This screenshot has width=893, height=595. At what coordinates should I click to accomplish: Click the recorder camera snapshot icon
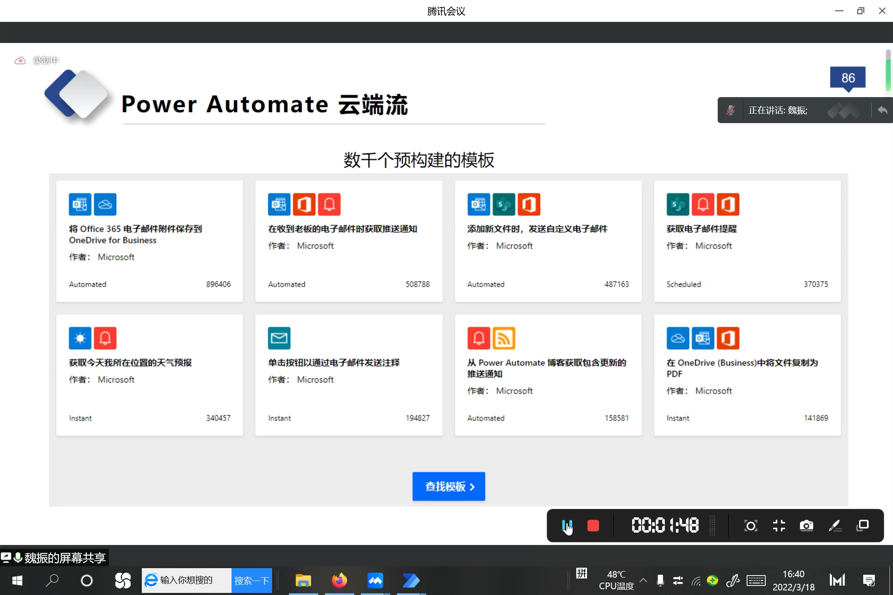806,526
